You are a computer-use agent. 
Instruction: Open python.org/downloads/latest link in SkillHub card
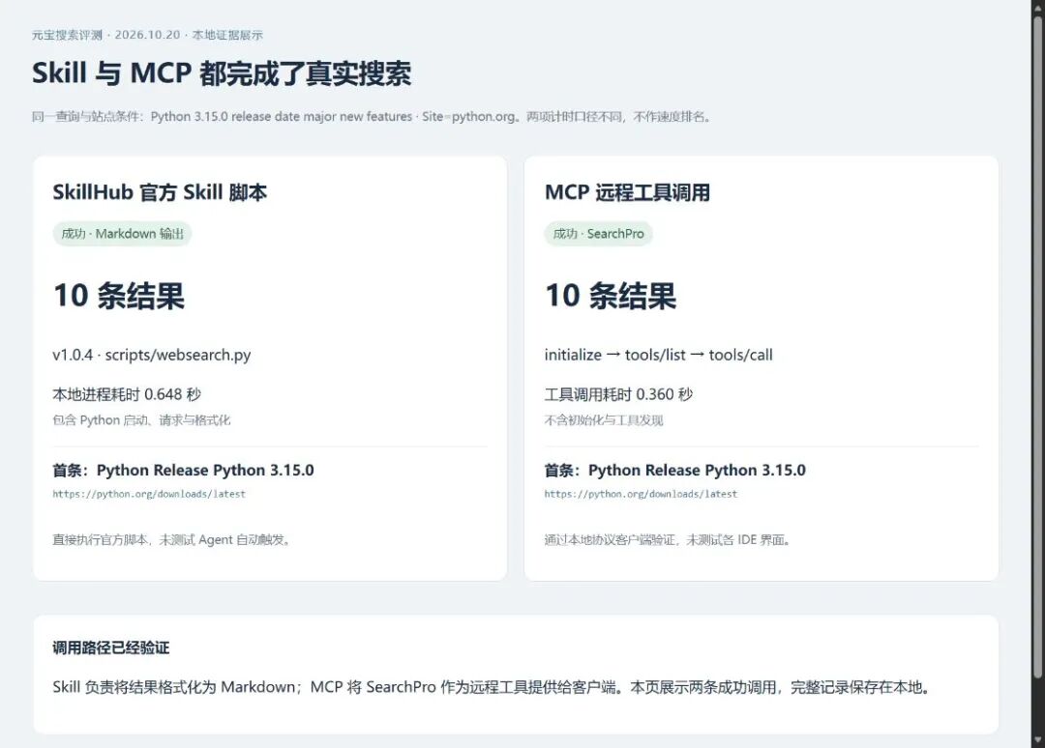pyautogui.click(x=149, y=494)
